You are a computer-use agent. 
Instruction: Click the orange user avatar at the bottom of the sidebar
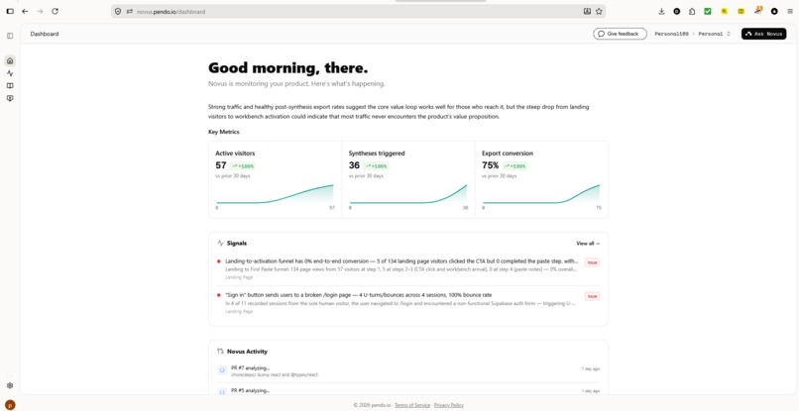tap(10, 405)
